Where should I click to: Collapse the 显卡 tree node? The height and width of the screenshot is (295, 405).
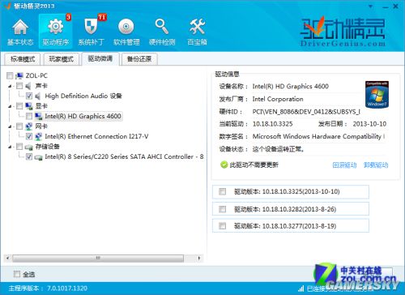(10, 106)
